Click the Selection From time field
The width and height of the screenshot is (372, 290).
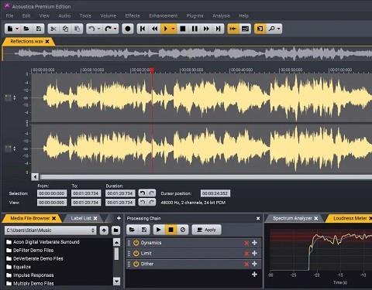pos(52,193)
